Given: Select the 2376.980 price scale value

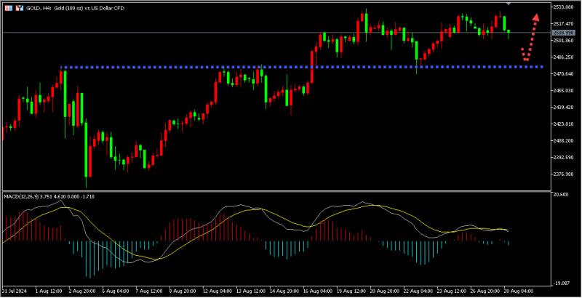Looking at the screenshot, I should [x=564, y=174].
